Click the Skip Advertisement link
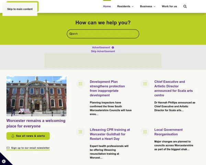The height and width of the screenshot is (165, 206). (x=103, y=51)
